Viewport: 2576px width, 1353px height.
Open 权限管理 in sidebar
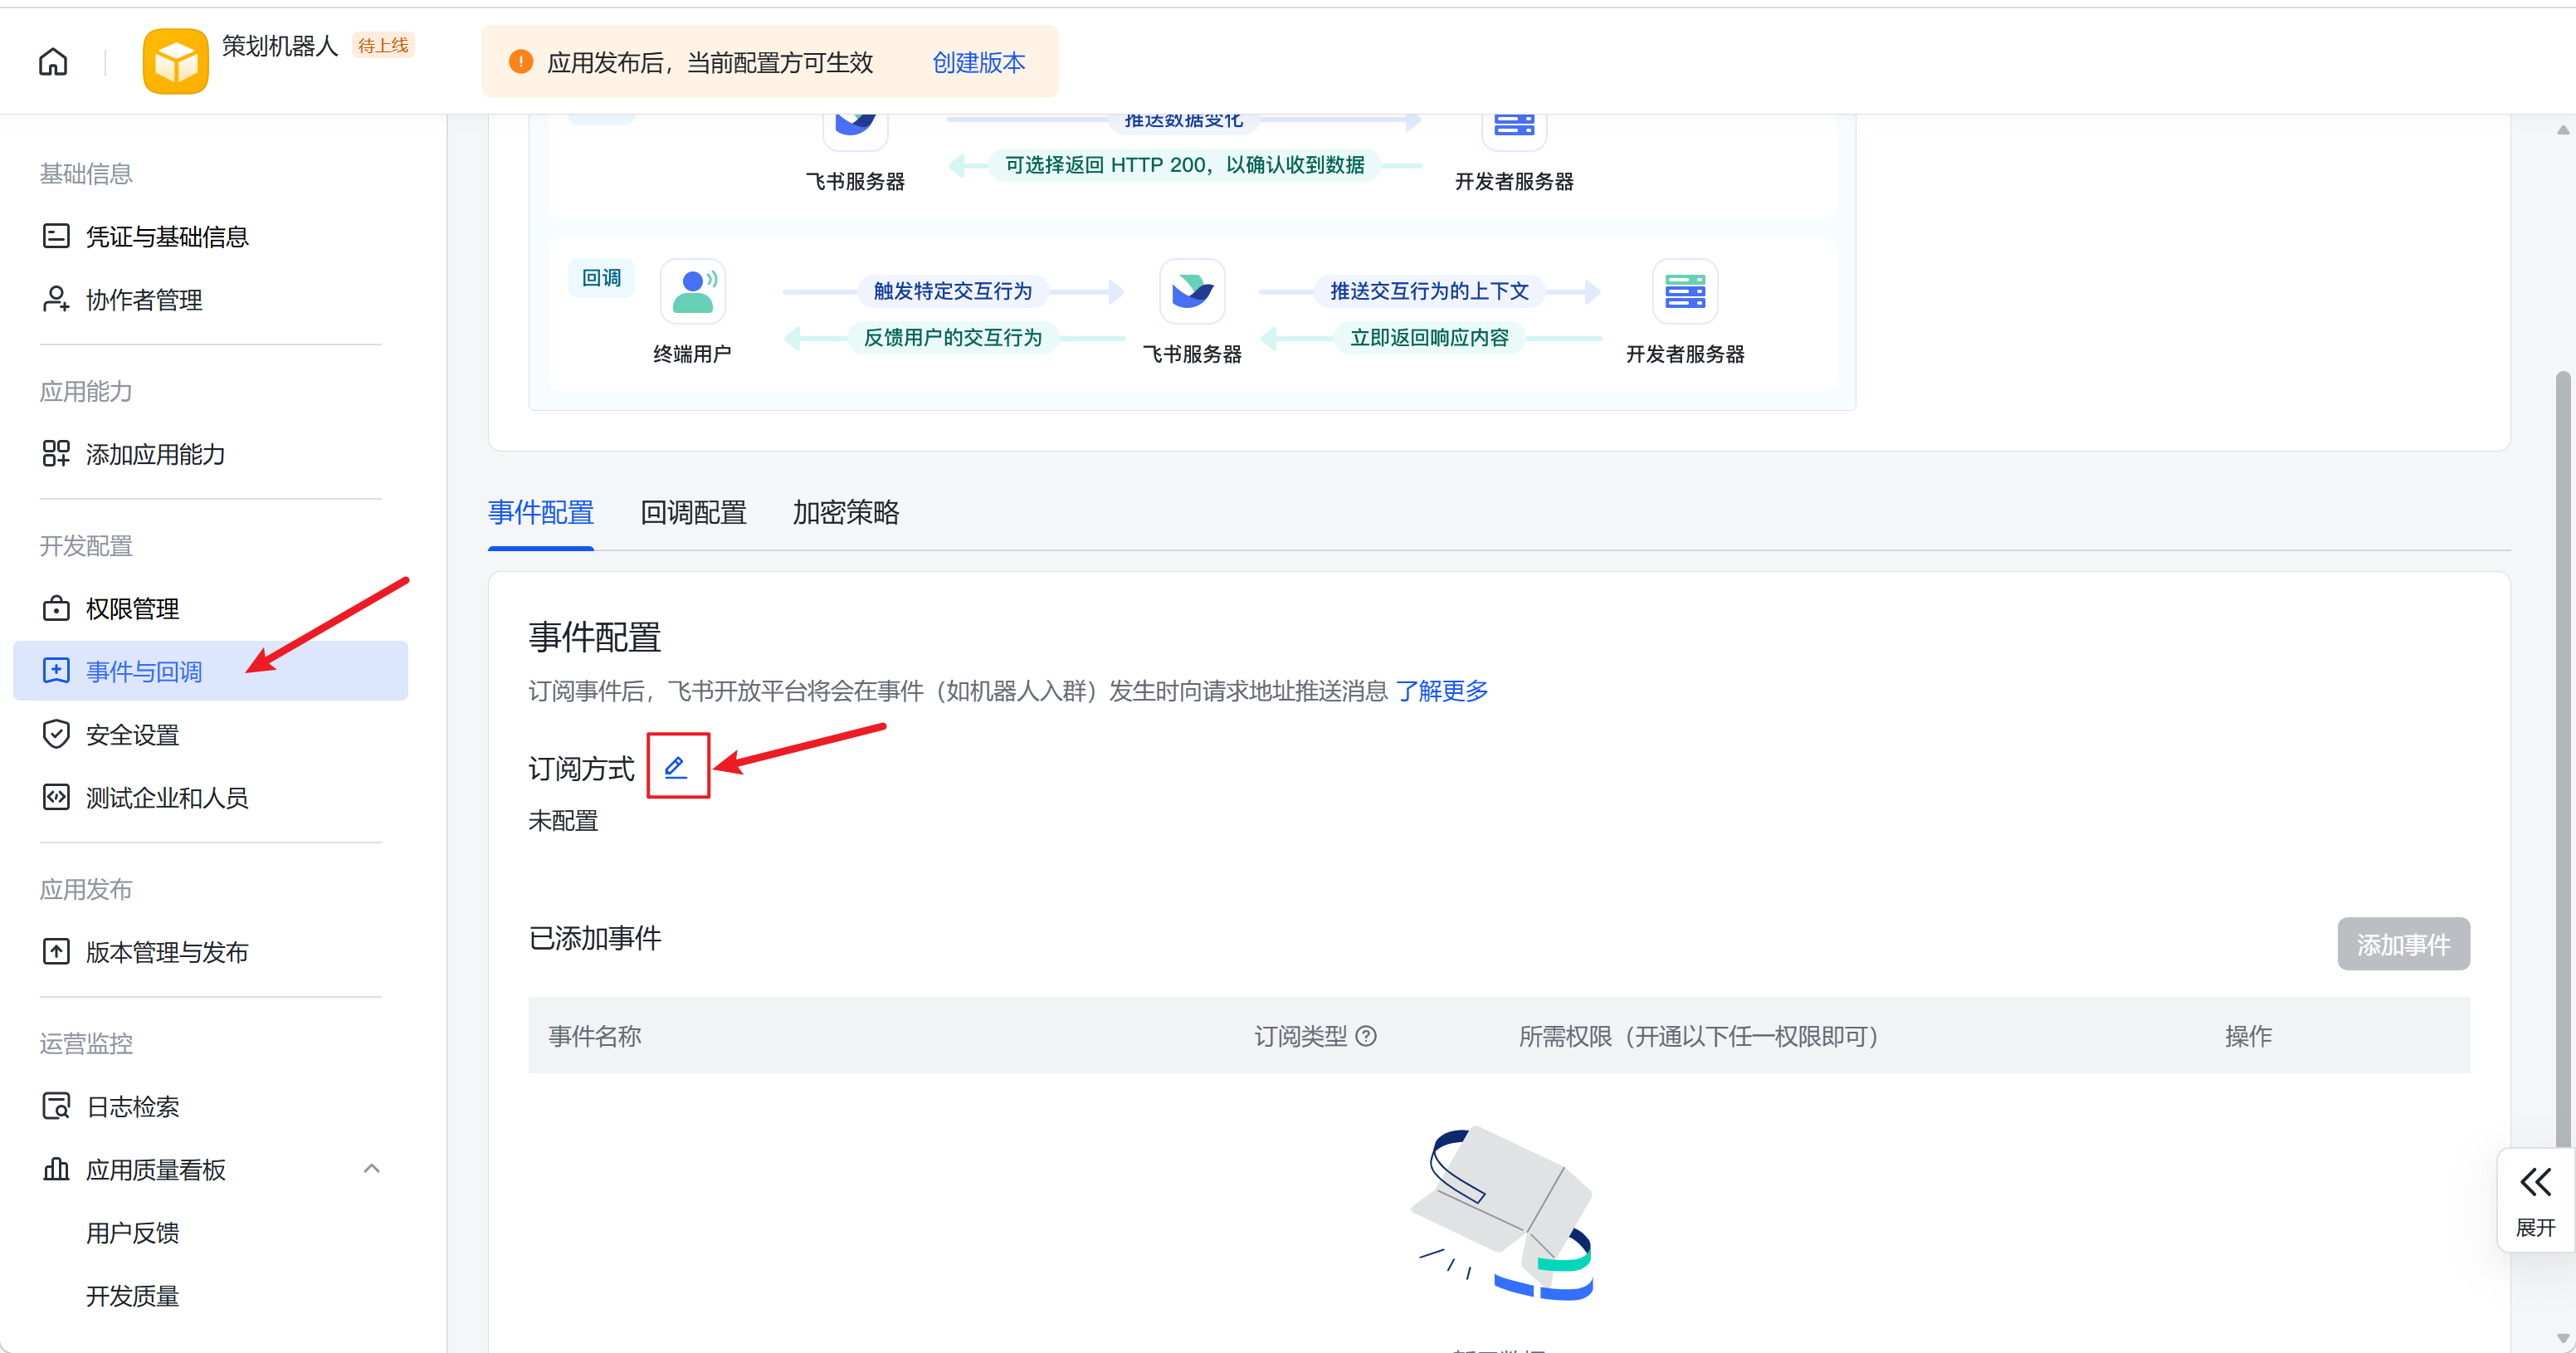point(132,609)
